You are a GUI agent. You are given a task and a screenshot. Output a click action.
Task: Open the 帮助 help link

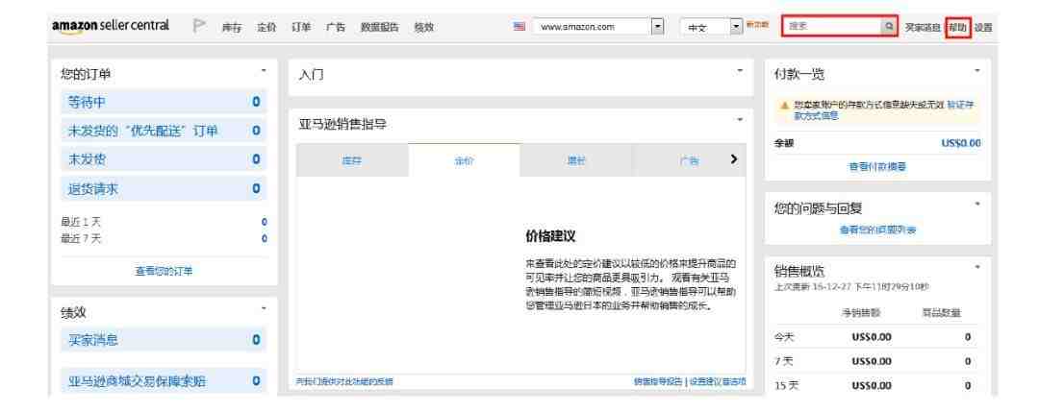coord(957,27)
